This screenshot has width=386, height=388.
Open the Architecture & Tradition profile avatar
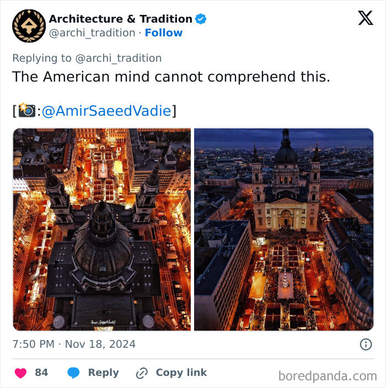tap(29, 26)
